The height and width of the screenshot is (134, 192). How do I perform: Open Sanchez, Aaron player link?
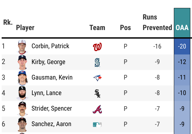tap(51, 124)
